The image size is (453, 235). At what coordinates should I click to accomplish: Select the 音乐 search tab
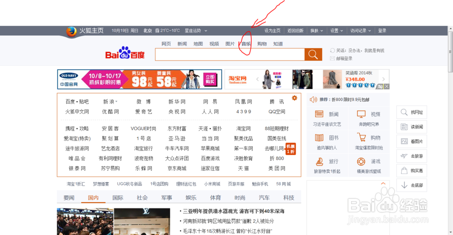[x=246, y=44]
